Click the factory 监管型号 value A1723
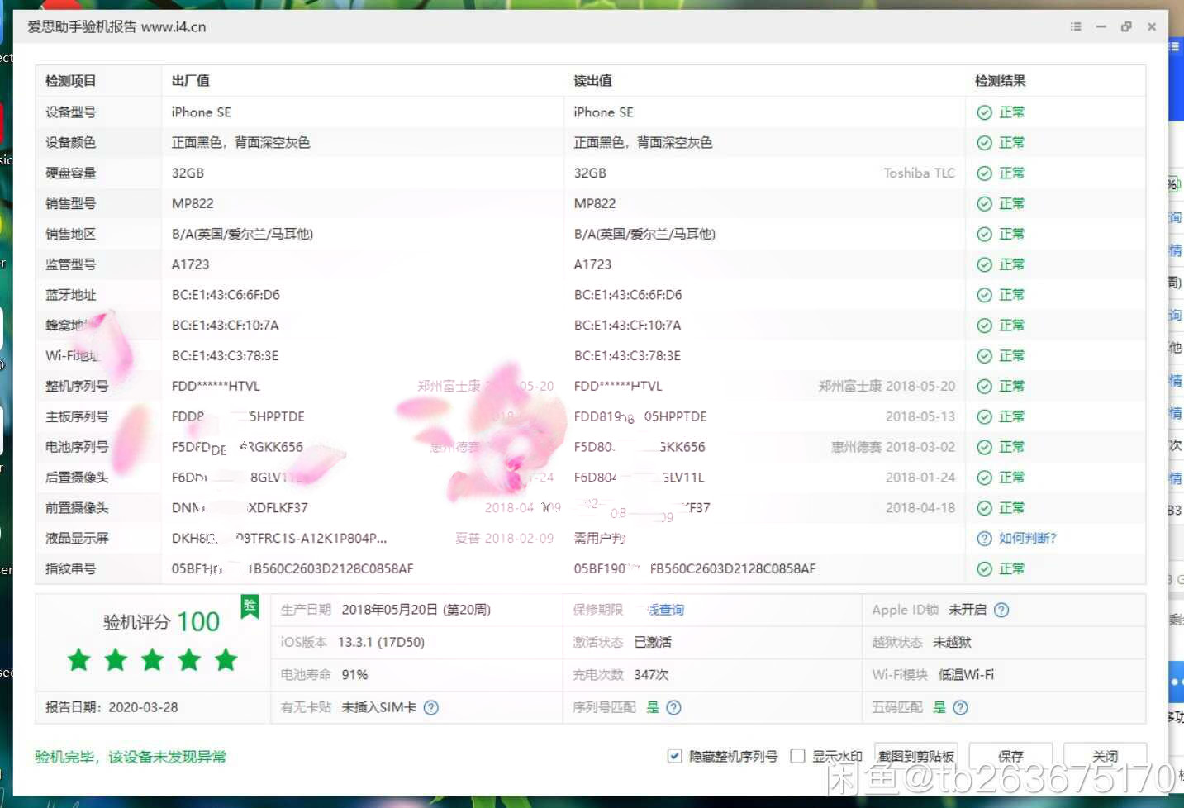This screenshot has height=808, width=1184. (x=190, y=264)
